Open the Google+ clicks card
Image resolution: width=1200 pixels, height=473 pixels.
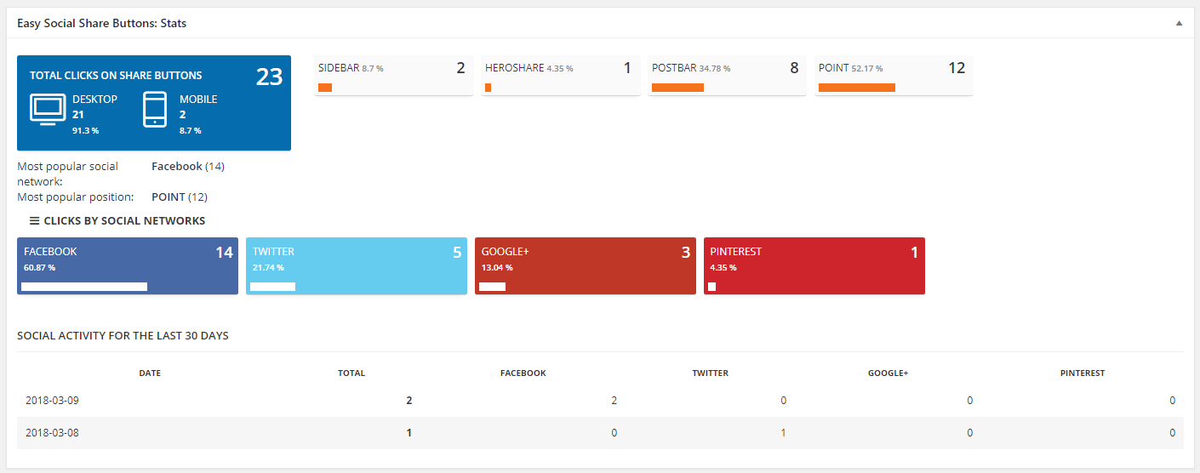point(585,265)
